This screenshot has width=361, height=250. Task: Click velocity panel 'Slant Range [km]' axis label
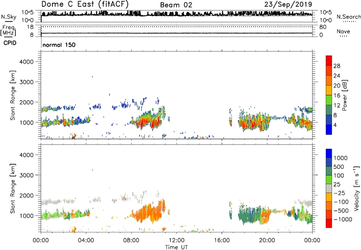click(x=13, y=189)
